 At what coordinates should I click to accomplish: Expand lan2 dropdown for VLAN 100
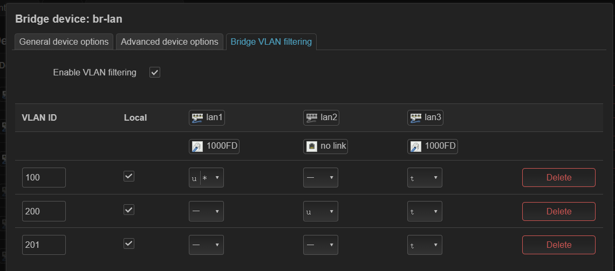click(x=320, y=178)
